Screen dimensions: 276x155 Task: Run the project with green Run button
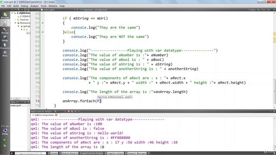5,140
